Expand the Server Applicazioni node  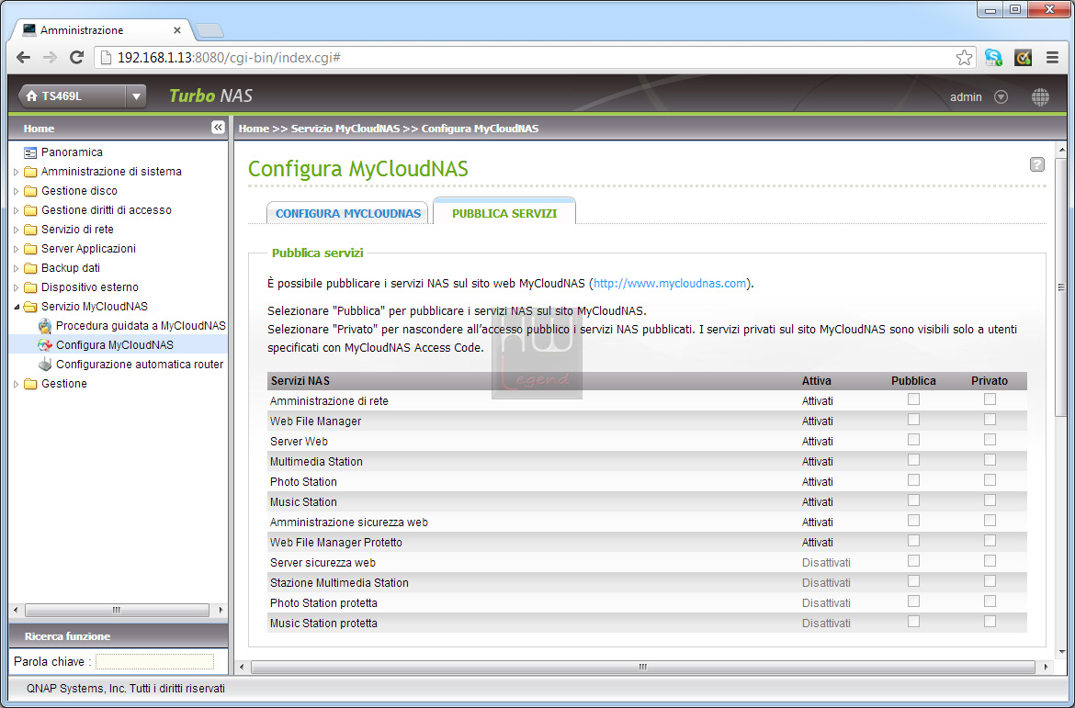coord(17,249)
